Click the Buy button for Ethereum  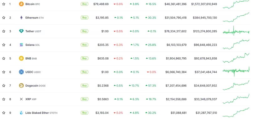[x=84, y=18]
